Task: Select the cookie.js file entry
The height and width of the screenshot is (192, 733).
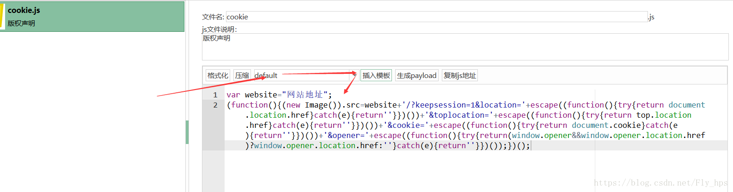Action: pos(92,16)
